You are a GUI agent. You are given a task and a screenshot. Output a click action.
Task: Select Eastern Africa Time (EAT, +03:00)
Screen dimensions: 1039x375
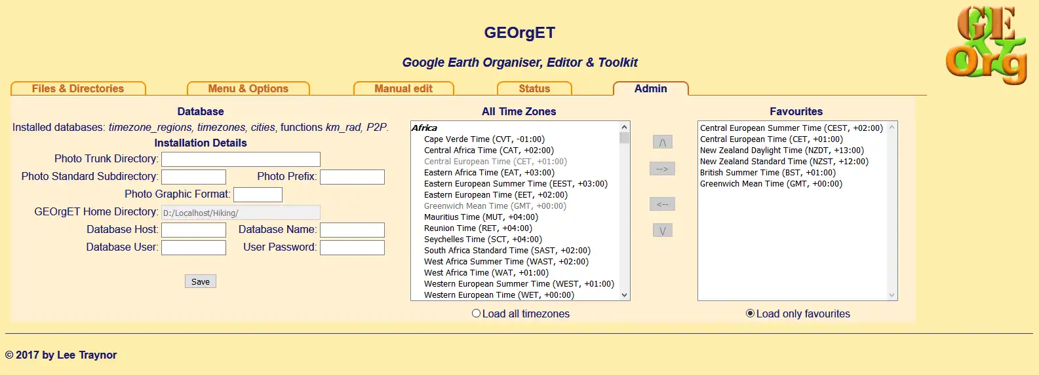pos(489,173)
